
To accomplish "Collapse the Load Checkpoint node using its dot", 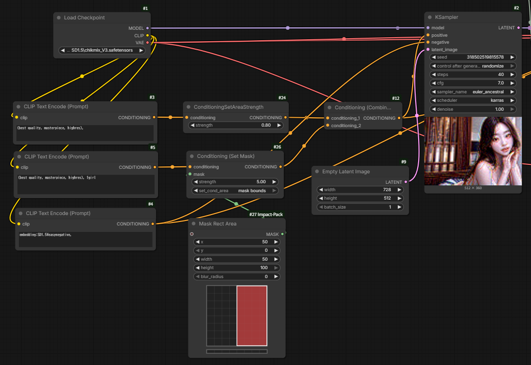I will click(x=59, y=17).
